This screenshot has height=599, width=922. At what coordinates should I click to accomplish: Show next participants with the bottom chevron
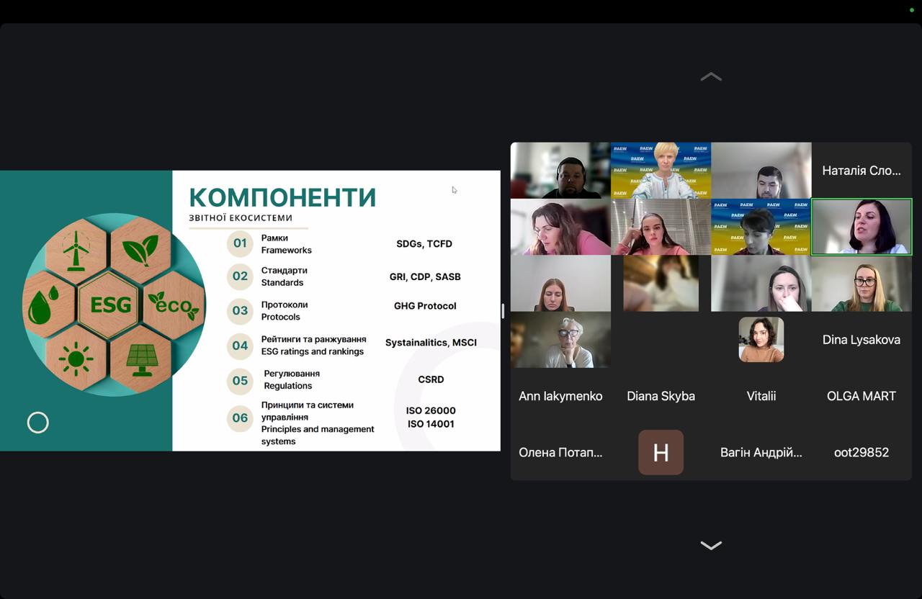pos(711,546)
